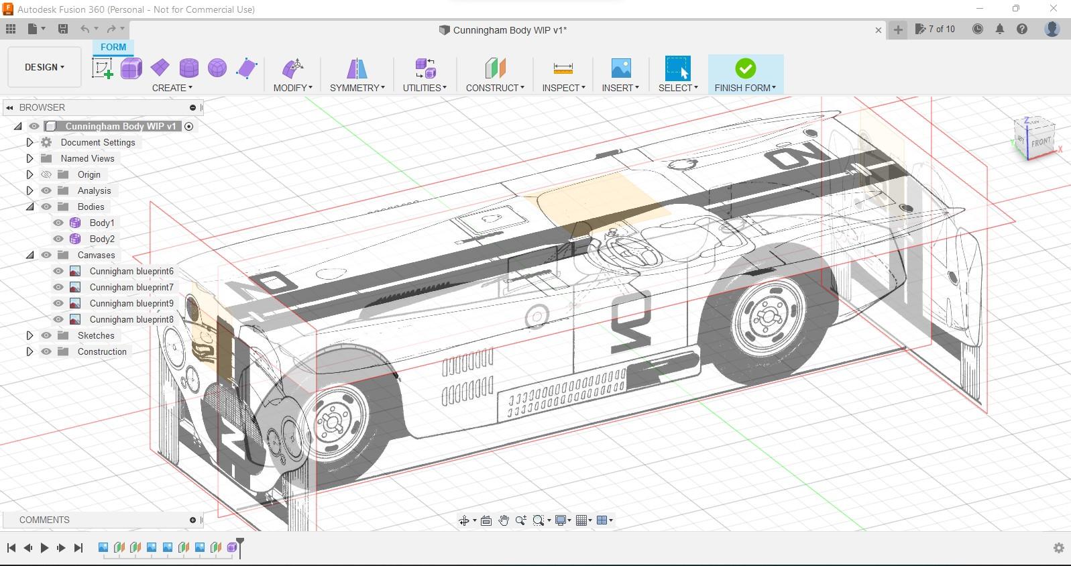Click the Construct plane icon
The height and width of the screenshot is (566, 1071).
click(495, 68)
